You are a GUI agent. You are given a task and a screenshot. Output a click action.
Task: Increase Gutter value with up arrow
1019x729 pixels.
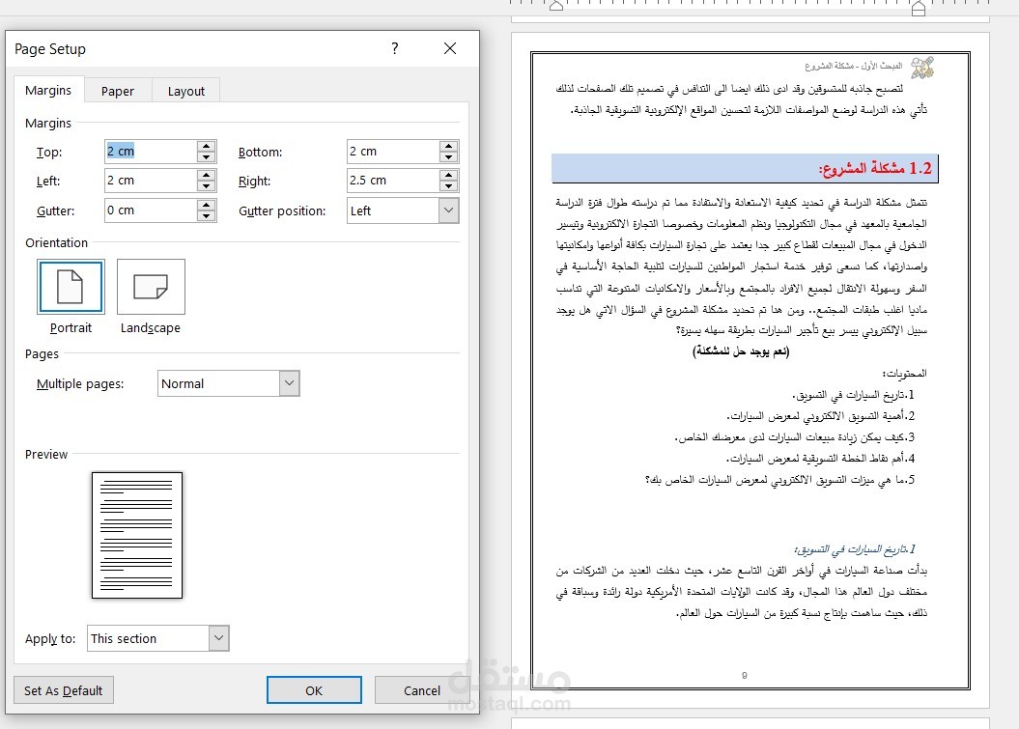(x=206, y=206)
